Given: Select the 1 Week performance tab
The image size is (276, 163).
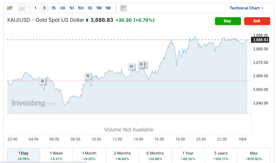Looking at the screenshot, I should point(56,155).
